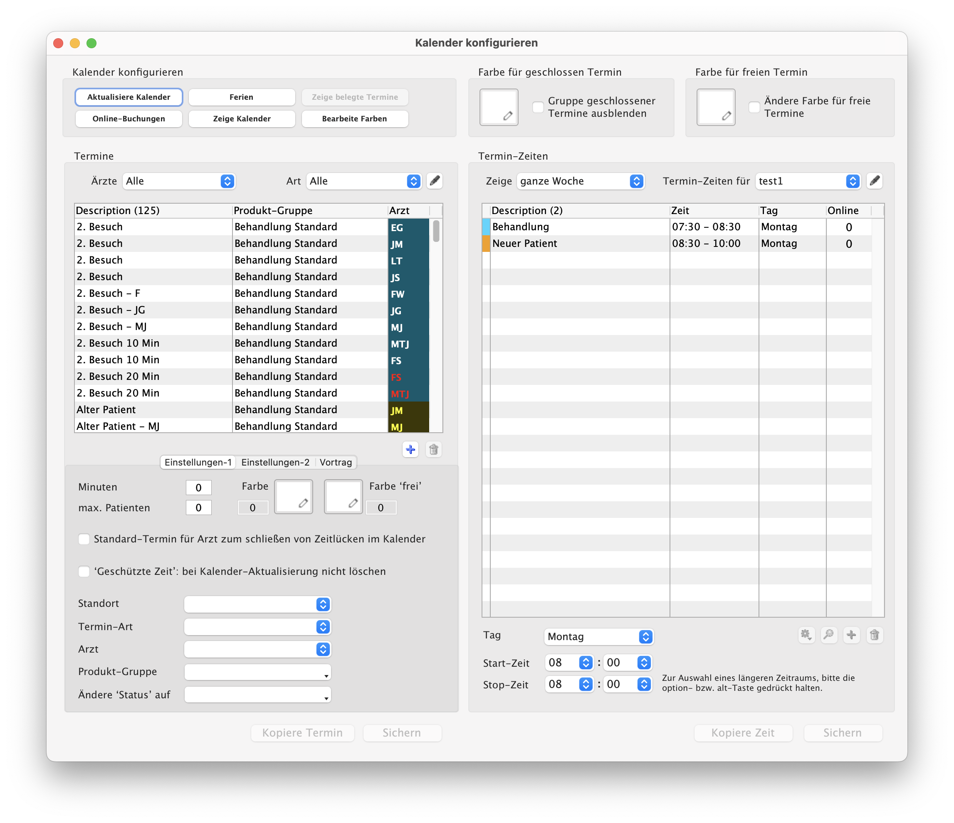Toggle 'Geschützte Zeit' checkbox
The height and width of the screenshot is (823, 954).
(x=84, y=571)
